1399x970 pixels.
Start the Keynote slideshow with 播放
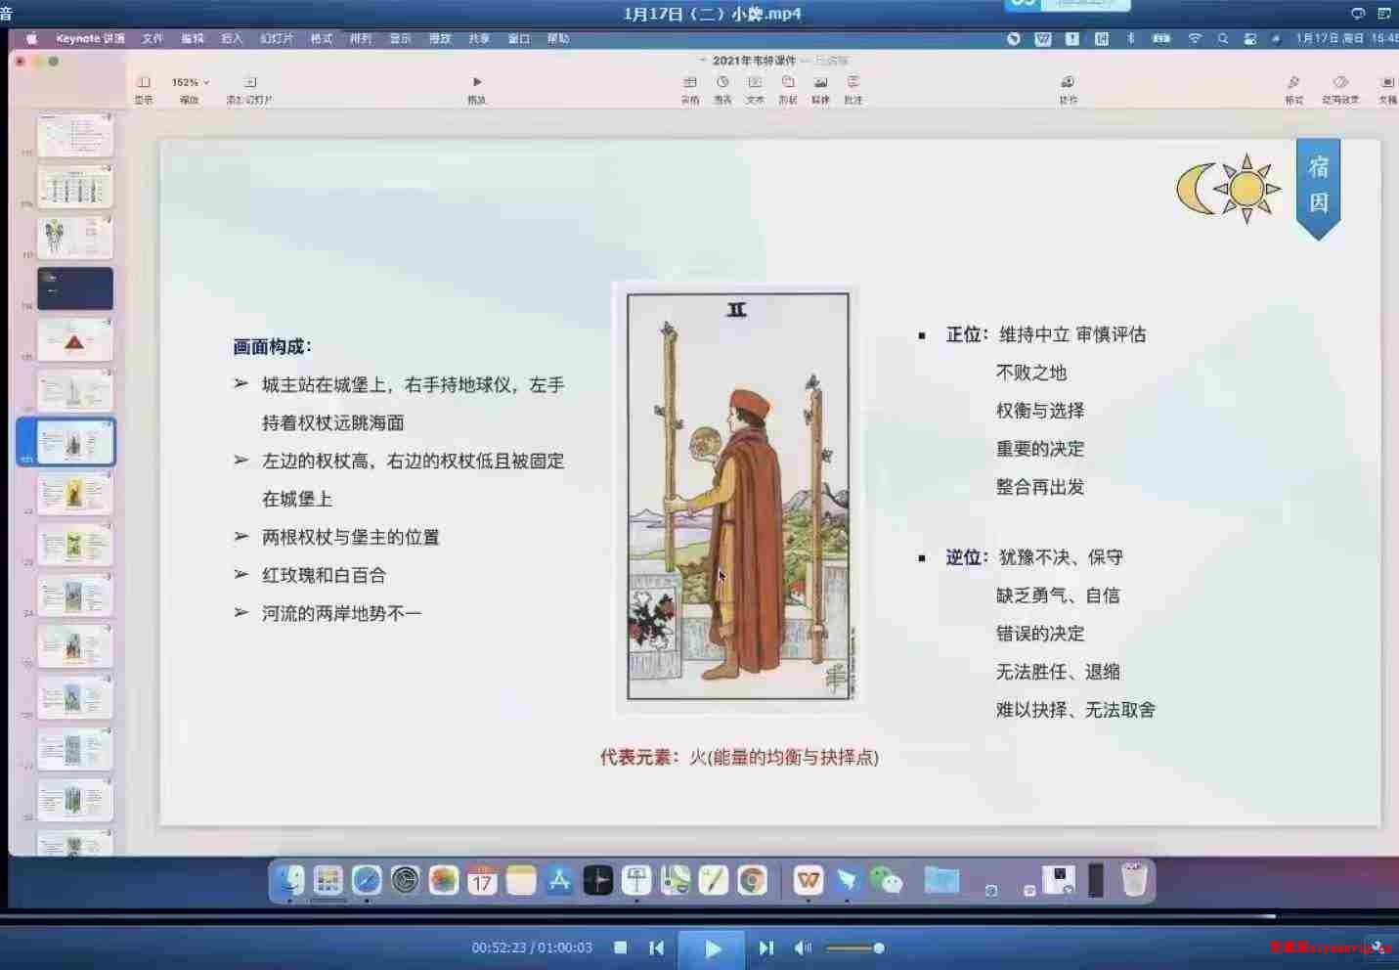click(x=477, y=82)
